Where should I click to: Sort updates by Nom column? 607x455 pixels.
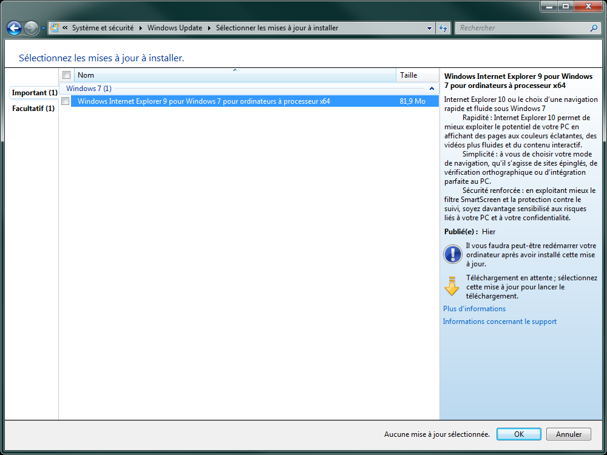pyautogui.click(x=235, y=75)
